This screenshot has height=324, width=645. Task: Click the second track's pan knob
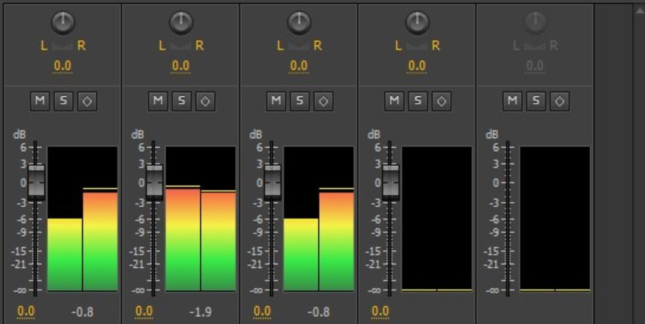click(181, 22)
